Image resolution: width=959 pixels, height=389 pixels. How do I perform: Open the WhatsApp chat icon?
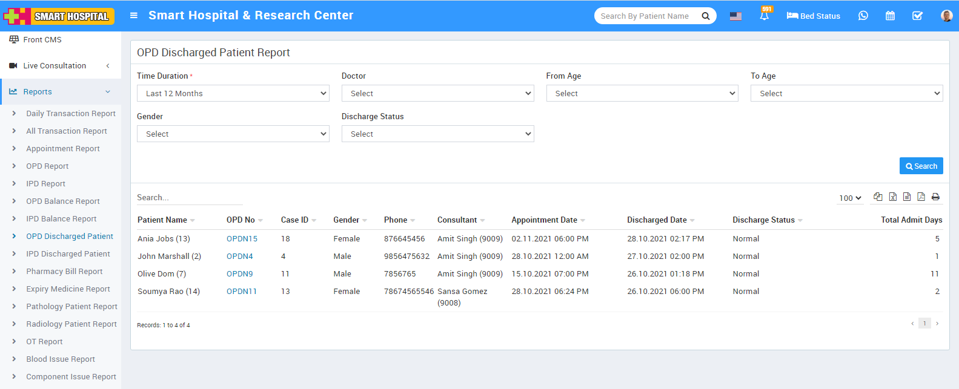(x=863, y=16)
